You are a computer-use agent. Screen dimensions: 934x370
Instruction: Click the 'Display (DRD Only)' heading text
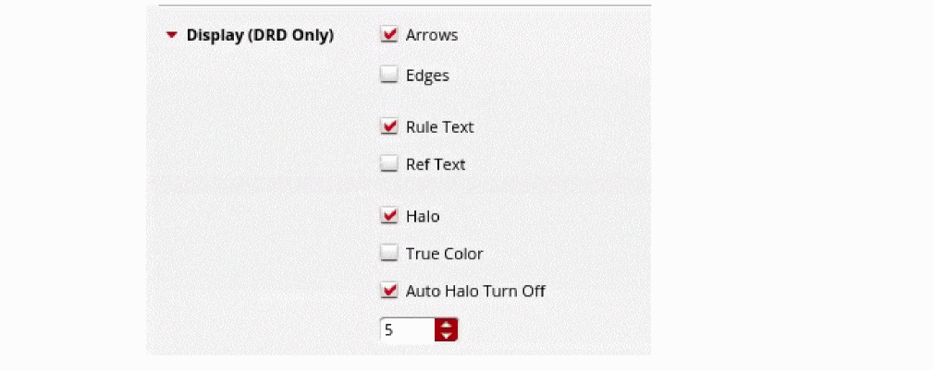pyautogui.click(x=260, y=36)
